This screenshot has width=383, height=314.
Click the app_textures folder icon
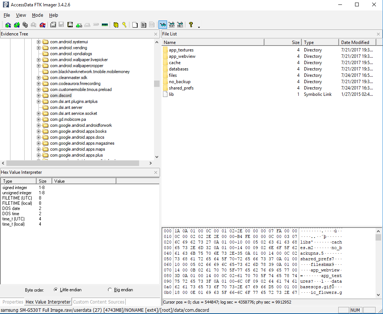pos(165,50)
